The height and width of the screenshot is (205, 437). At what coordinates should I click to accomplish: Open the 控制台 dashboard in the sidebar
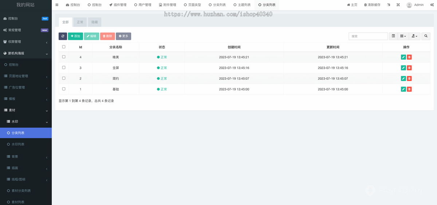point(26,18)
